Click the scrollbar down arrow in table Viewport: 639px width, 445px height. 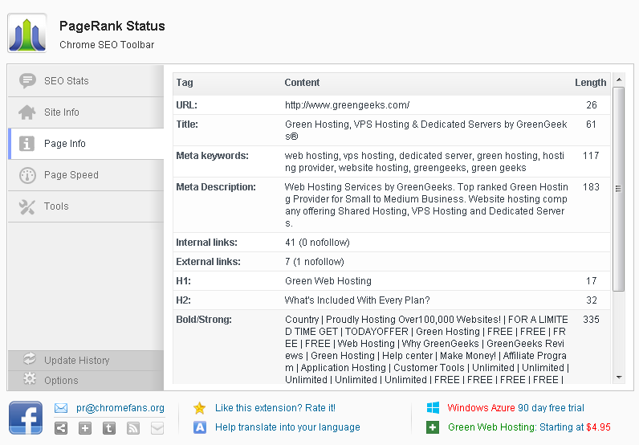618,377
